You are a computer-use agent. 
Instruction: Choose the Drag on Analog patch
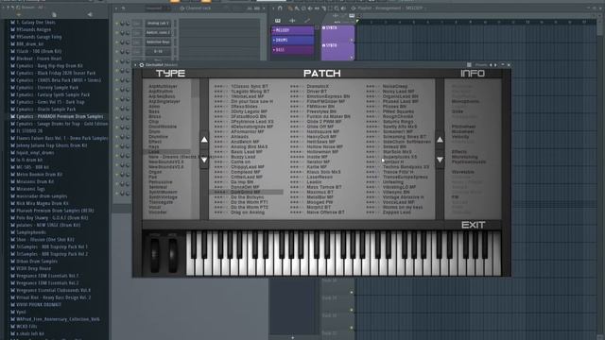click(x=248, y=212)
